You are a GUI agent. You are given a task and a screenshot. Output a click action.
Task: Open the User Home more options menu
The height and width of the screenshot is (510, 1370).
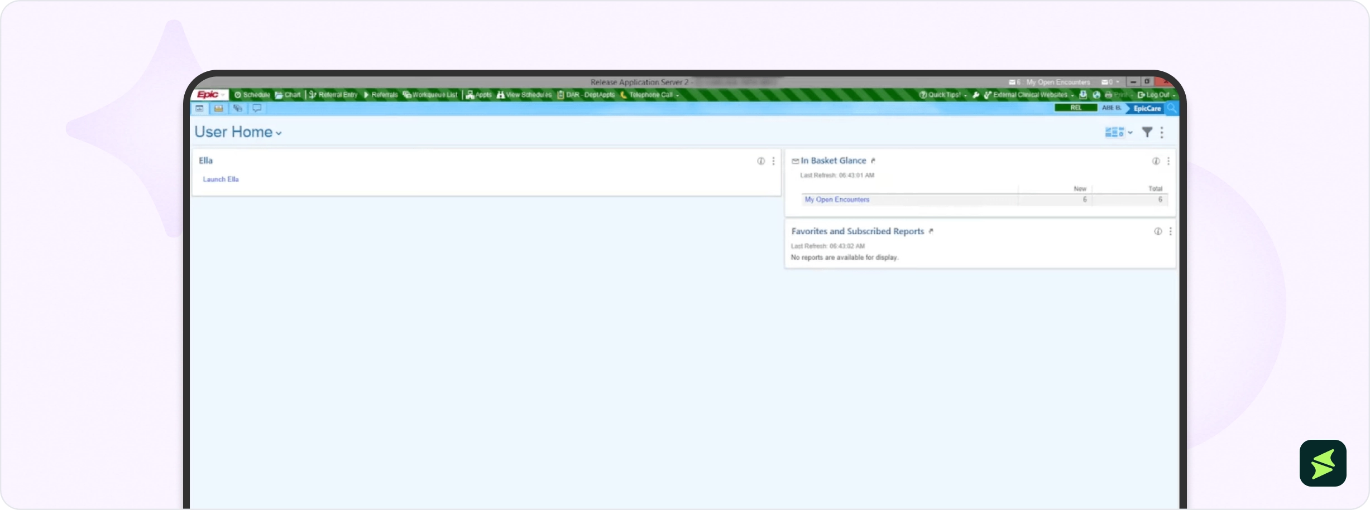point(1162,132)
